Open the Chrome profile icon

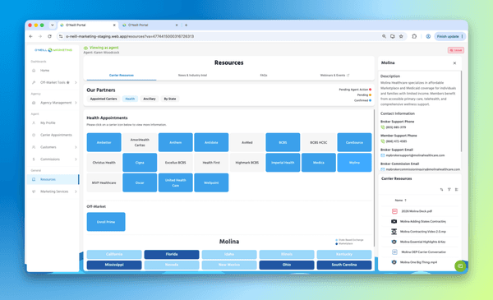(428, 36)
